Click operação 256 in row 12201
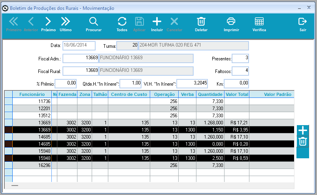The image size is (317, 195). point(164,109)
